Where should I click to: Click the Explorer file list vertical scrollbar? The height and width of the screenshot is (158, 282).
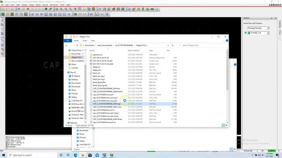pyautogui.click(x=227, y=71)
